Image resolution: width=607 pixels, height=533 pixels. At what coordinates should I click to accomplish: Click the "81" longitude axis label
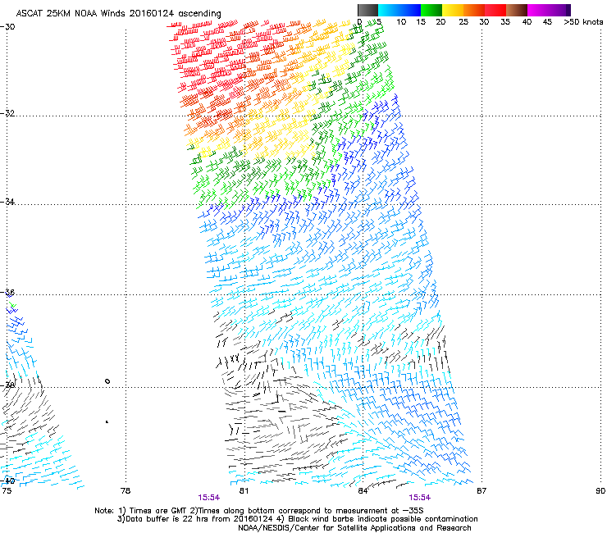click(x=244, y=491)
